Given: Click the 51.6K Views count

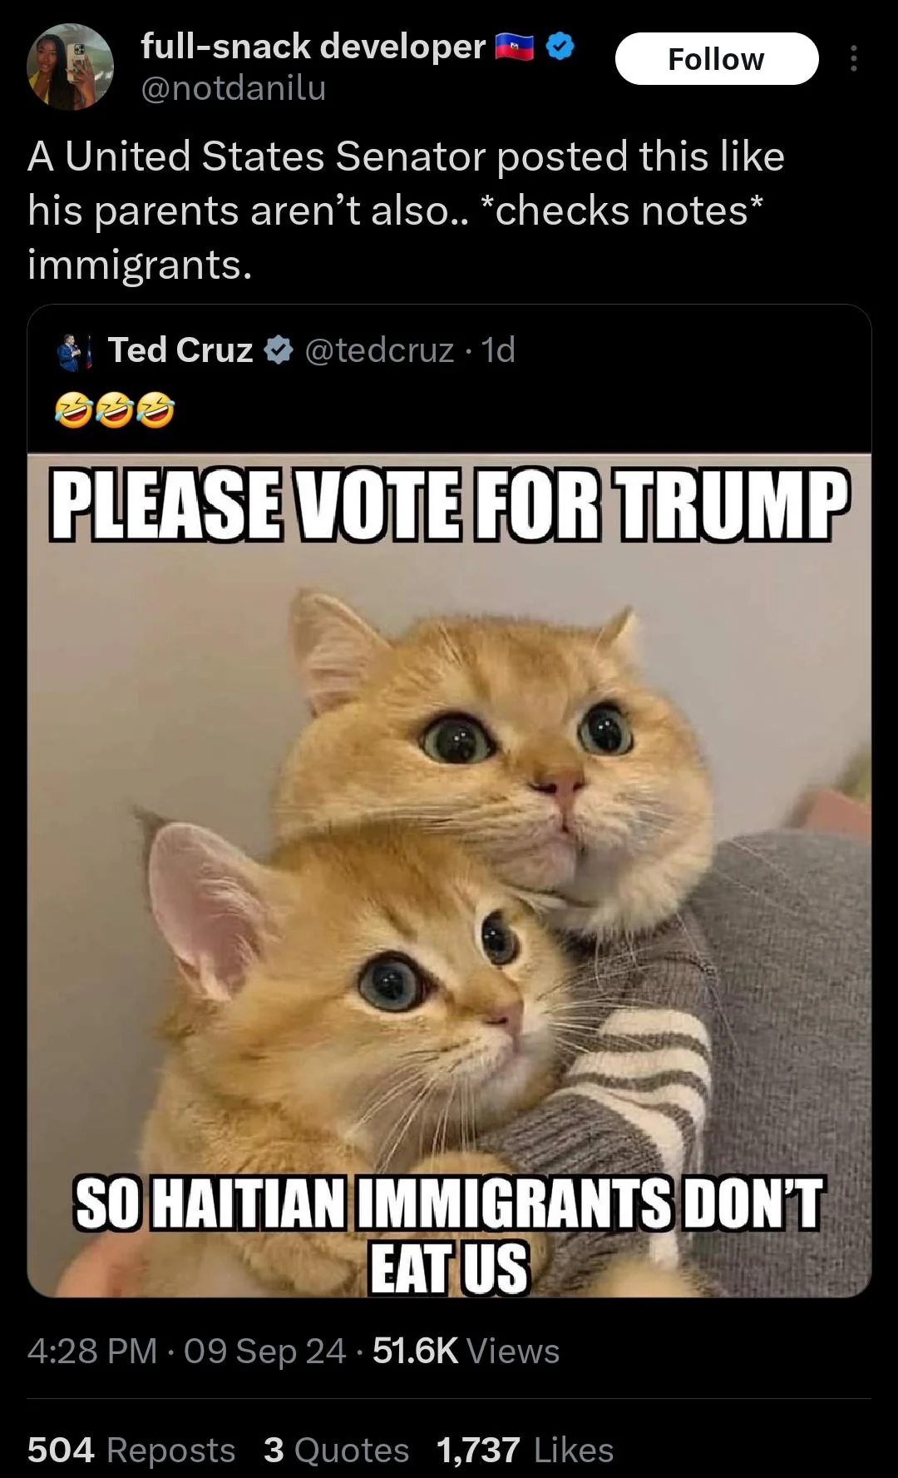Looking at the screenshot, I should [466, 1352].
